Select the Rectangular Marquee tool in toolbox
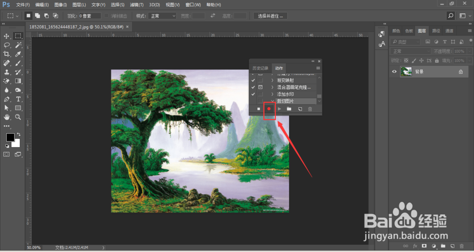Image resolution: width=474 pixels, height=252 pixels. pyautogui.click(x=18, y=36)
